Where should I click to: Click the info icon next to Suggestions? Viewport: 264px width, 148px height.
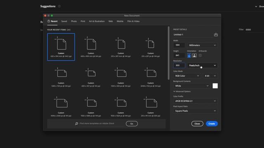coord(59,6)
